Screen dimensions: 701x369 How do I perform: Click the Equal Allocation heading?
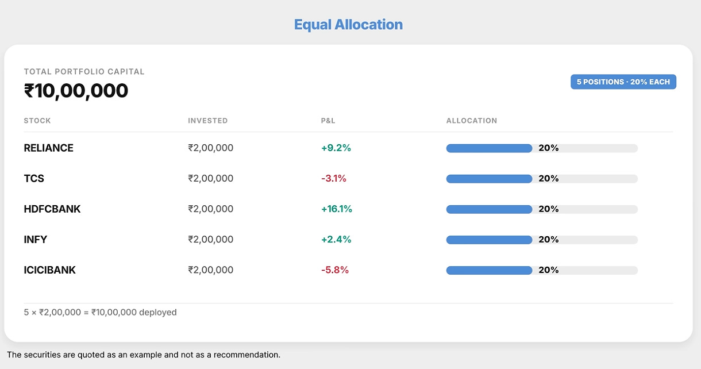[x=348, y=25]
